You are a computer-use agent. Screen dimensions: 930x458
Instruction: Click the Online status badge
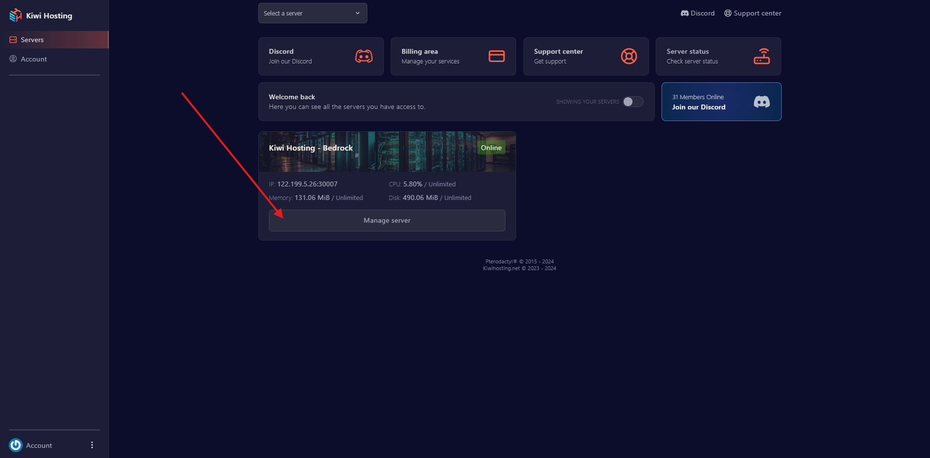point(491,148)
